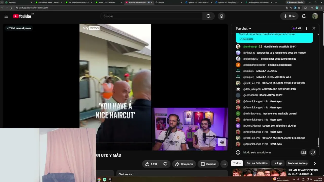Click the search magnifier button
This screenshot has height=182, width=324.
point(208,16)
